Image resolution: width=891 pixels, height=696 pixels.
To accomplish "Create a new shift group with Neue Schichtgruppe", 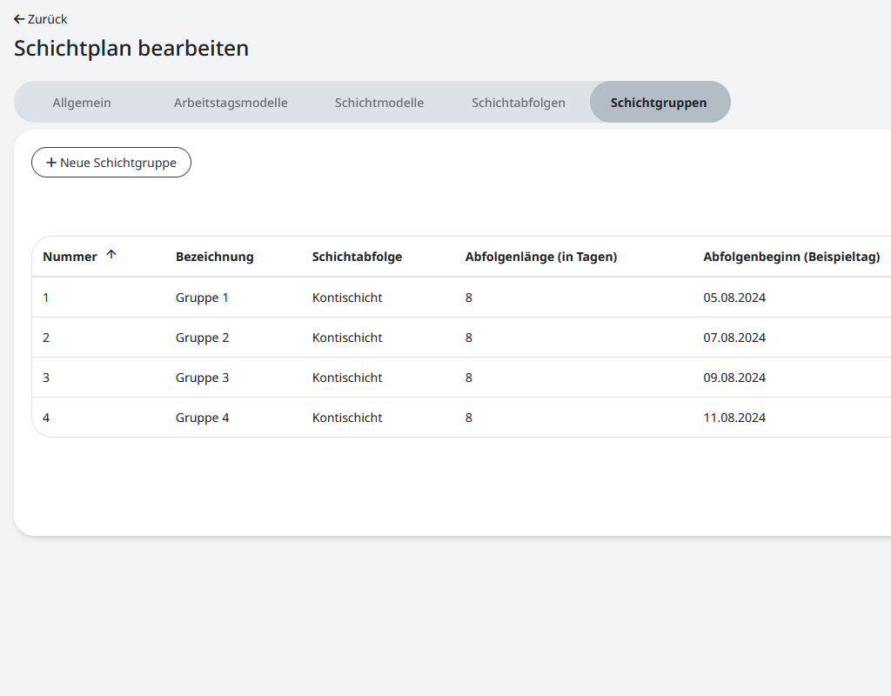I will 111,163.
